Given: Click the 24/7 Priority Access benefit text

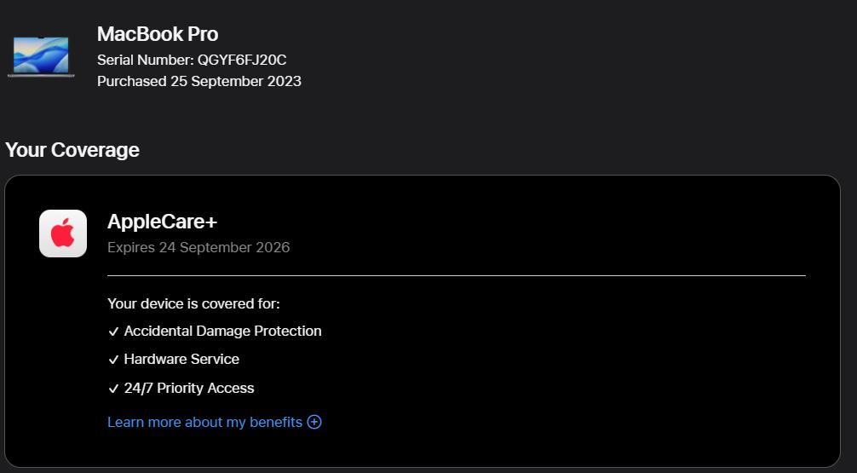Looking at the screenshot, I should (x=189, y=388).
